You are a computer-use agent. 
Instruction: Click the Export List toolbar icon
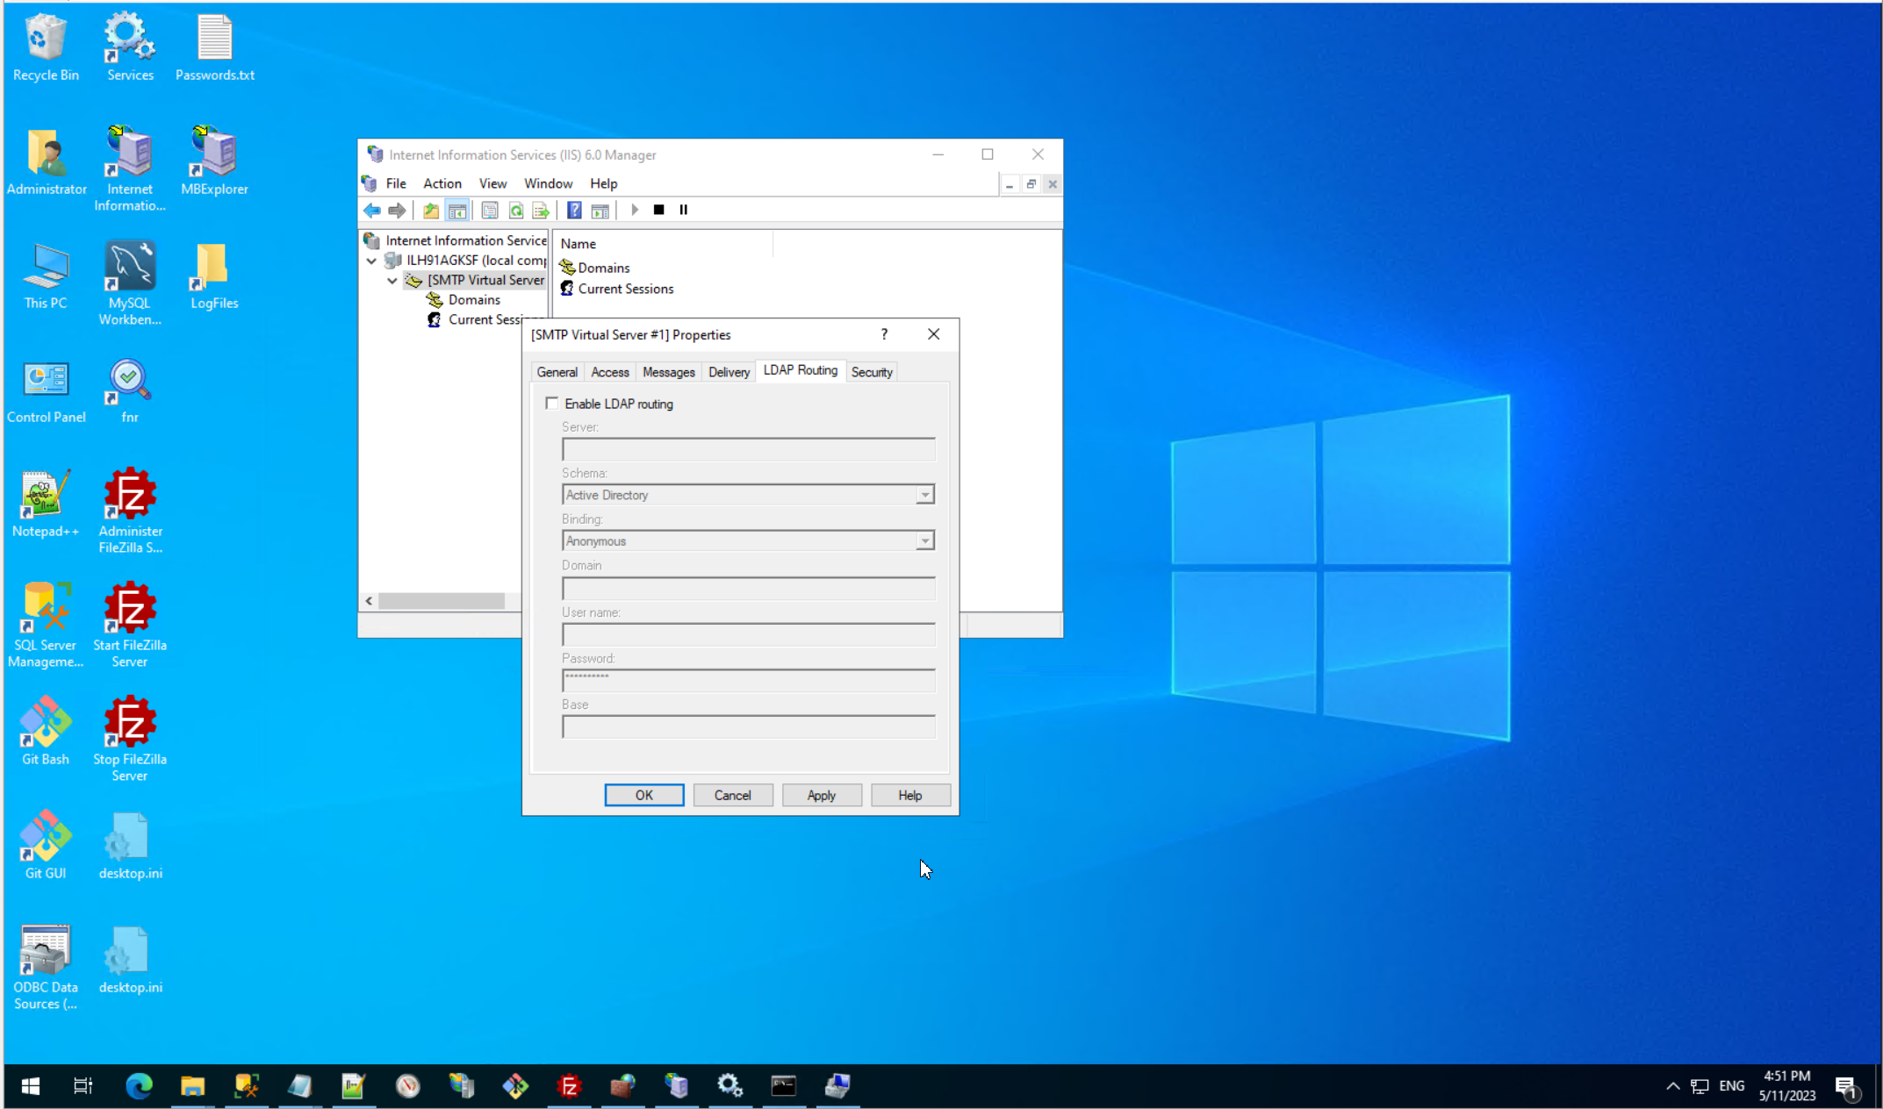[x=541, y=211]
